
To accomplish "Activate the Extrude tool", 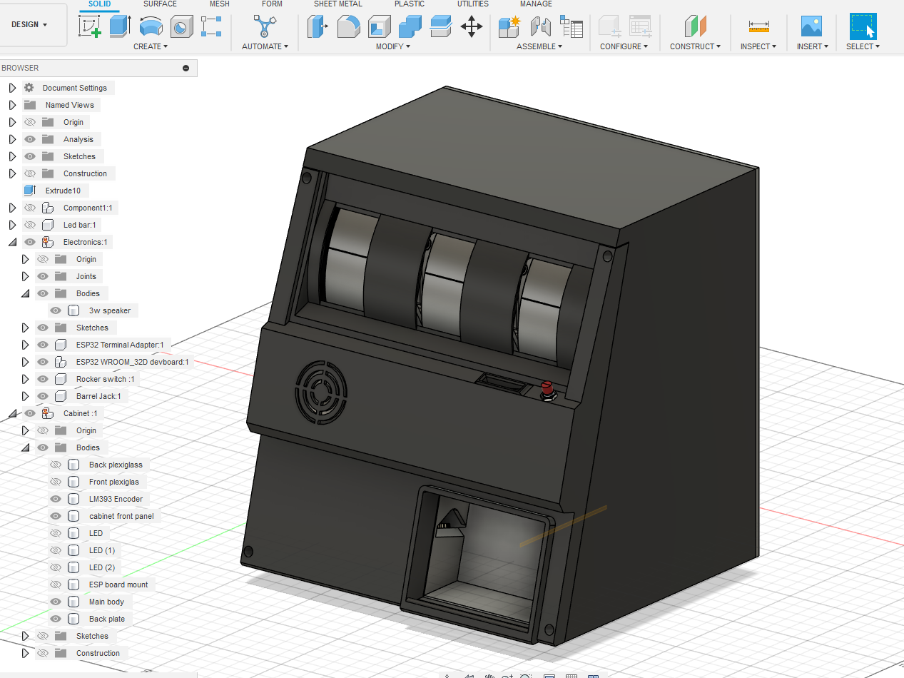I will pyautogui.click(x=121, y=27).
